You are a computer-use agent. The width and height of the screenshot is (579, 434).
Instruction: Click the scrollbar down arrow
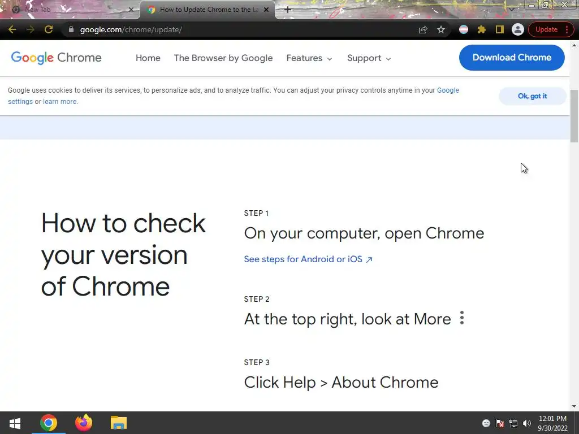pos(574,406)
